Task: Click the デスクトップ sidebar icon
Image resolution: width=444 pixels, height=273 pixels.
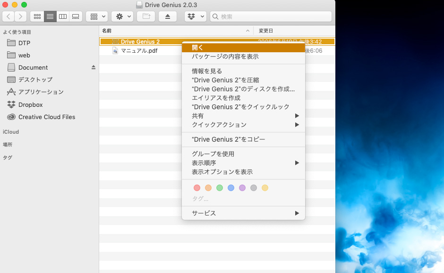Action: pos(11,80)
